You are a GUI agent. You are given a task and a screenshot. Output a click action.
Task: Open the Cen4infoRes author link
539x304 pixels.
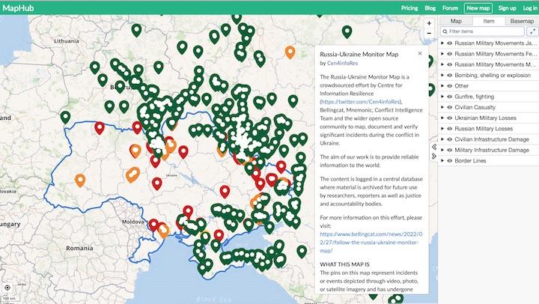(x=348, y=64)
